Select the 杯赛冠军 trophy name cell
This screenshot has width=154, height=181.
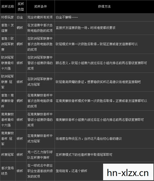coord(8,155)
